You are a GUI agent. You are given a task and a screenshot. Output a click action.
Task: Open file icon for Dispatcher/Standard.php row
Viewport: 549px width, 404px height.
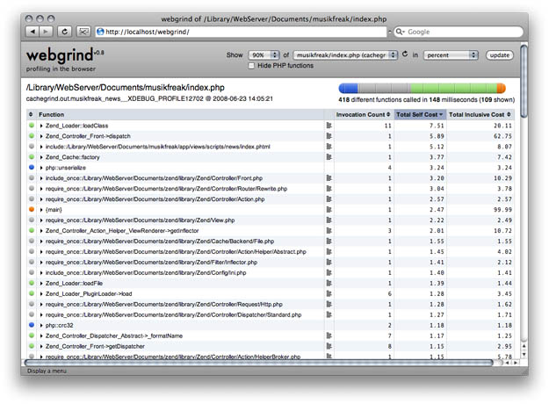[329, 314]
